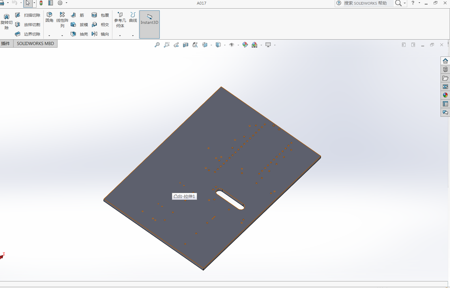
Task: Click the Rebuild traffic light icon
Action: coord(41,3)
